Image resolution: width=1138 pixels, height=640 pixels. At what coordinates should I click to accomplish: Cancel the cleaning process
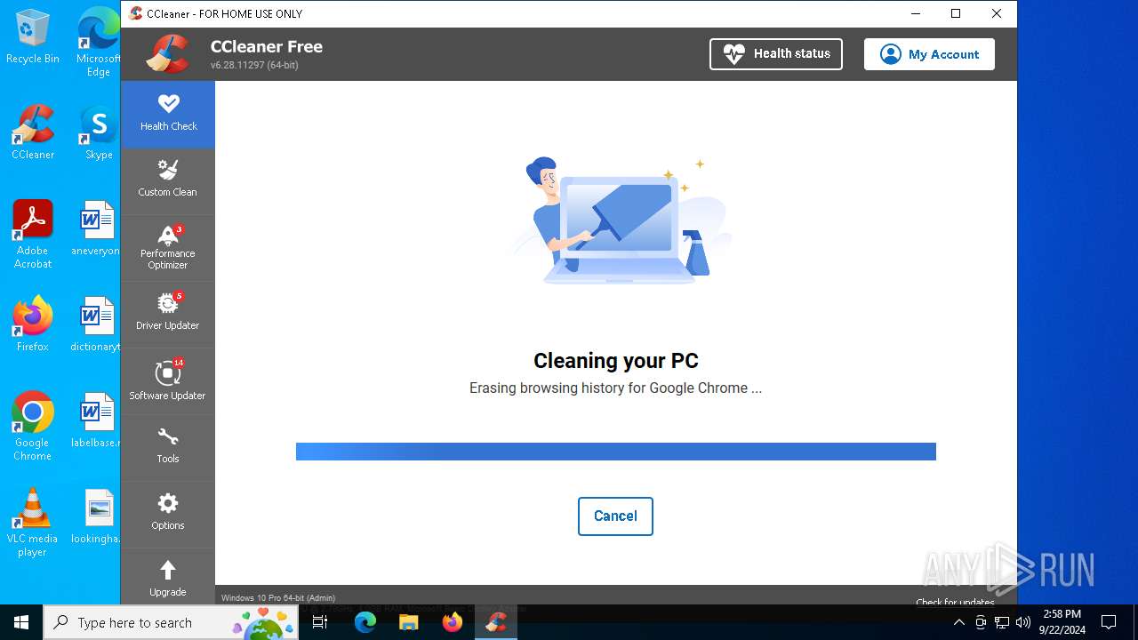tap(615, 516)
